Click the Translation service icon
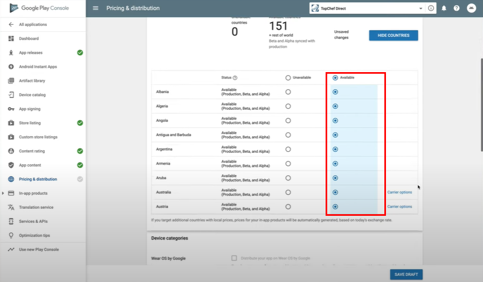Image resolution: width=483 pixels, height=282 pixels. 11,207
